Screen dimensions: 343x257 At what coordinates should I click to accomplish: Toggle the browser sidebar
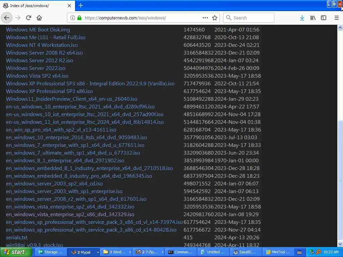(x=324, y=18)
